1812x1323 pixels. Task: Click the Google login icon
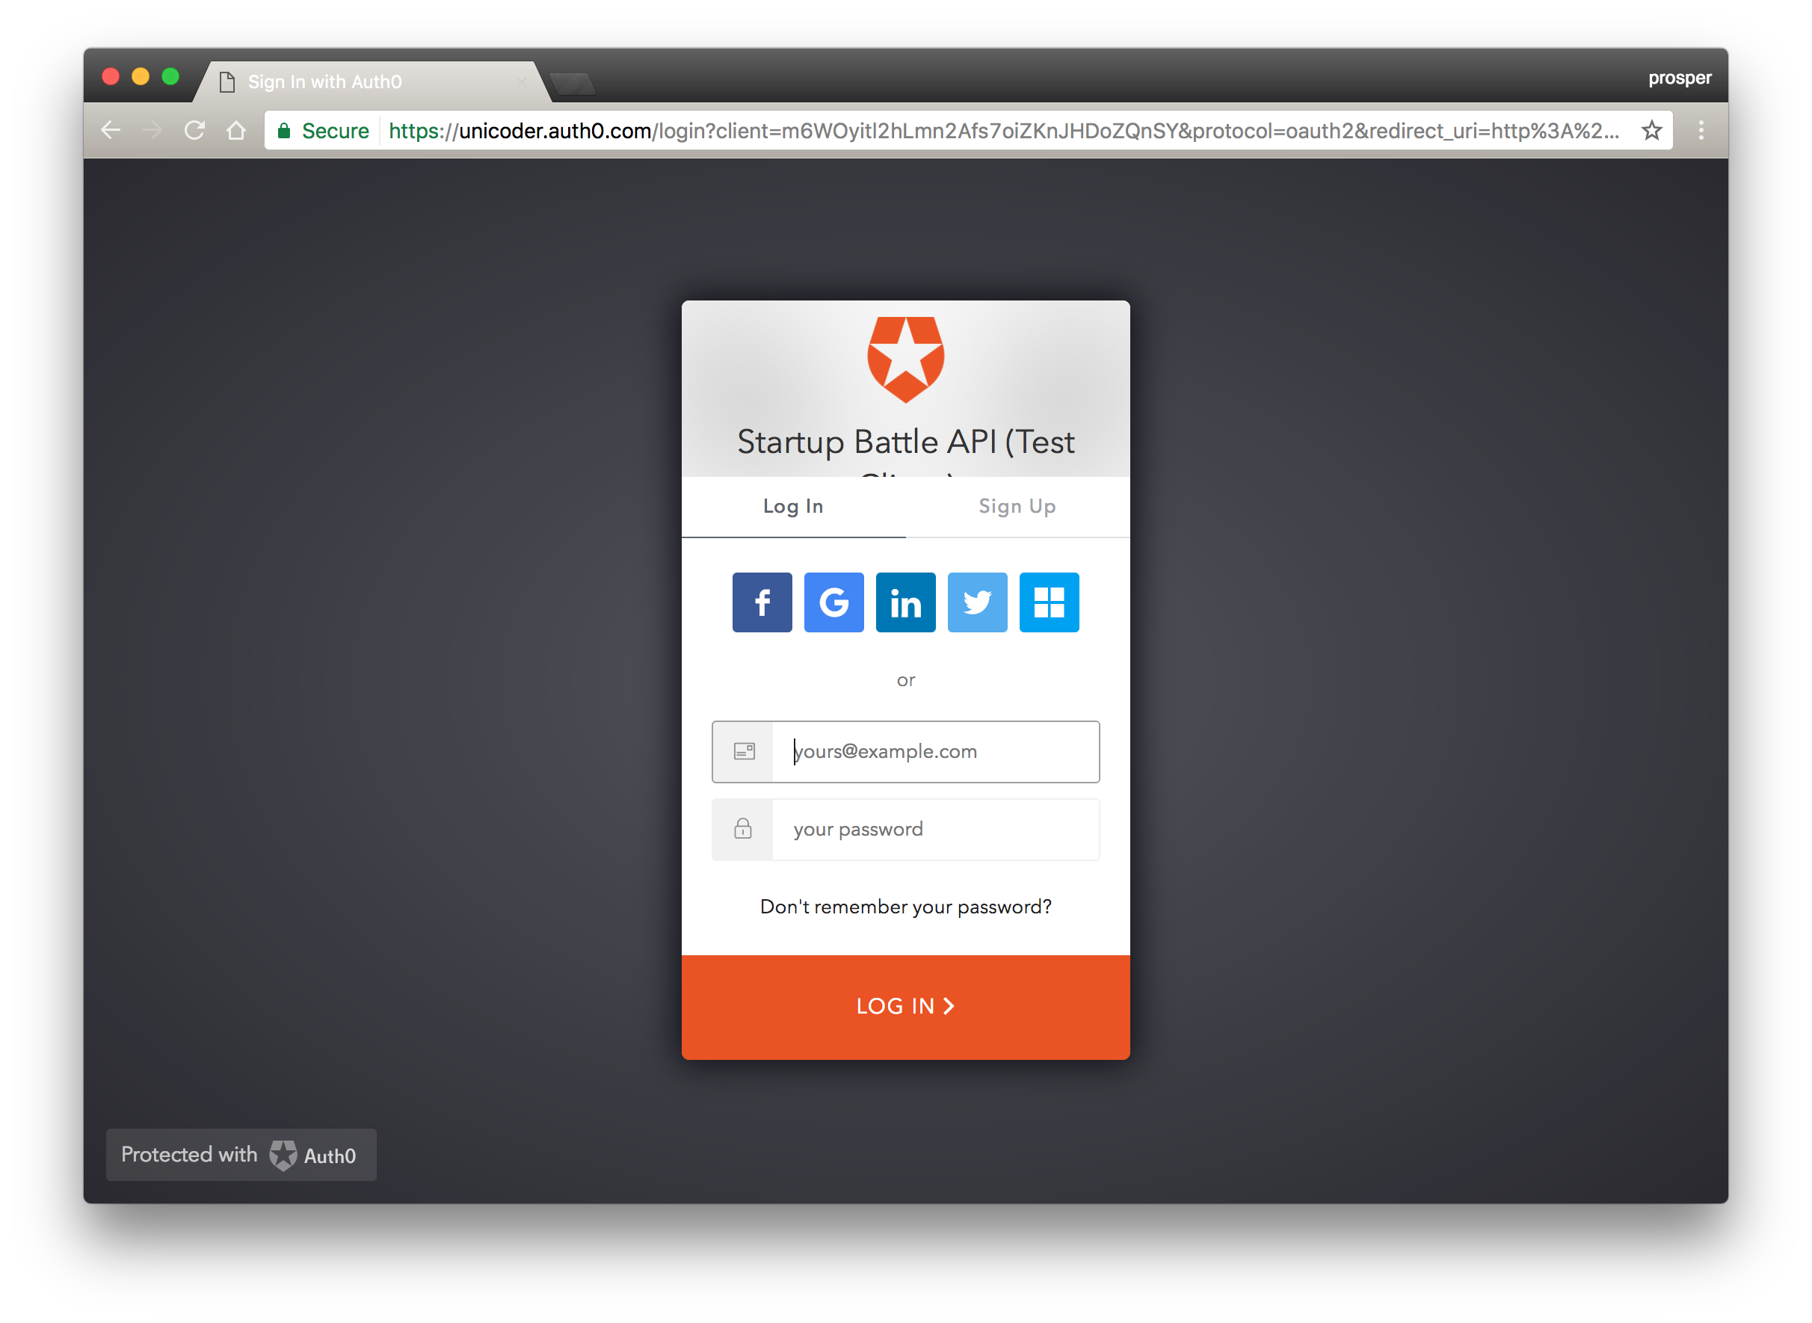(x=833, y=602)
